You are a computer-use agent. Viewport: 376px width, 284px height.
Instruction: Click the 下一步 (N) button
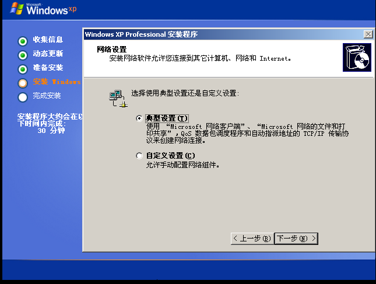point(296,239)
